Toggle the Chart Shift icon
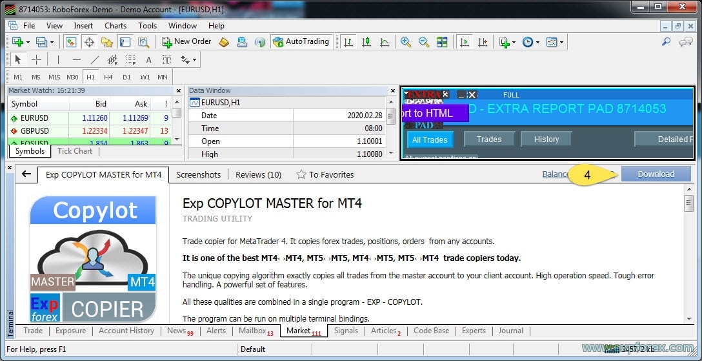 click(482, 42)
